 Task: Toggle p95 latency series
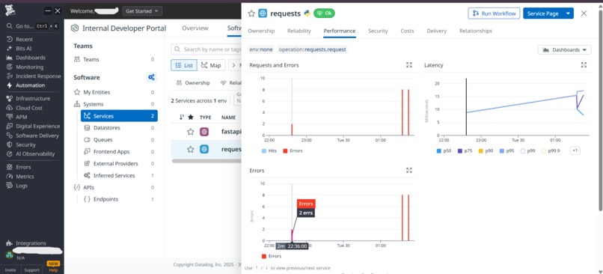[x=506, y=151]
